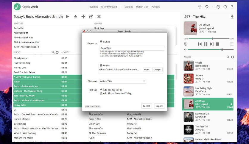Select the AlternativeFM station
This screenshot has height=144, width=249.
[21, 33]
